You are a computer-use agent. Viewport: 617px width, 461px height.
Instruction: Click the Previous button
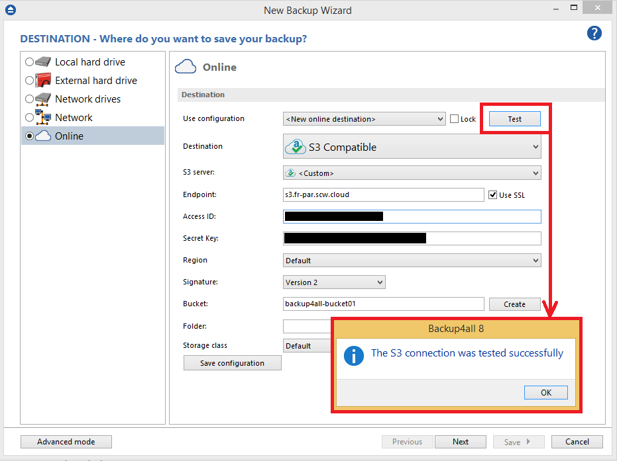coord(408,441)
